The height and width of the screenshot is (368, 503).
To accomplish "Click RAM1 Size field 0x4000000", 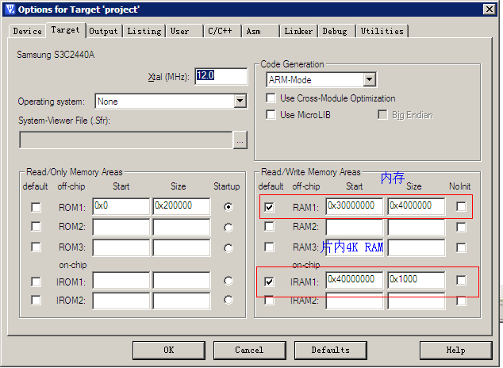I will point(417,206).
